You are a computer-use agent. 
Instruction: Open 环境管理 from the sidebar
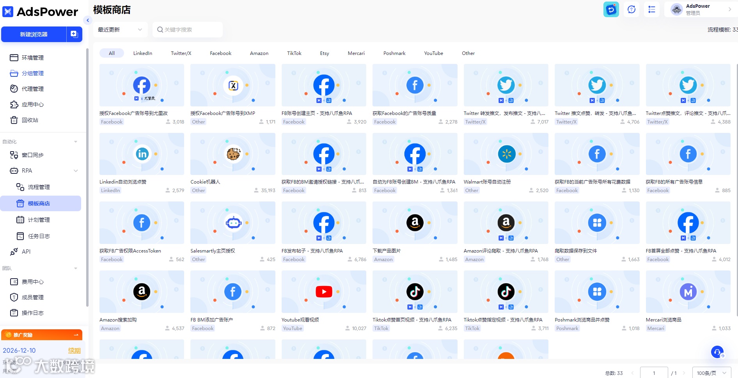pyautogui.click(x=33, y=58)
